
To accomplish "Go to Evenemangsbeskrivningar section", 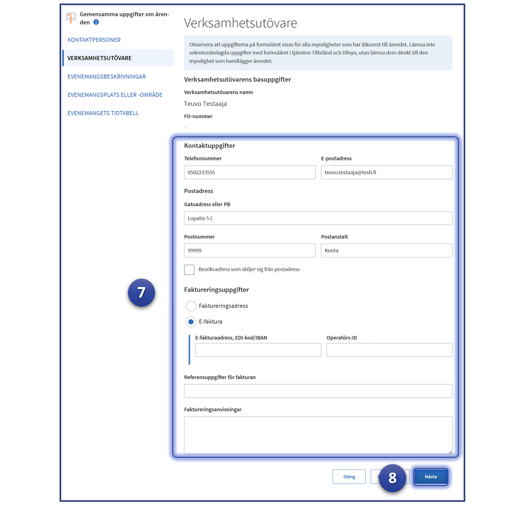I will pos(106,77).
